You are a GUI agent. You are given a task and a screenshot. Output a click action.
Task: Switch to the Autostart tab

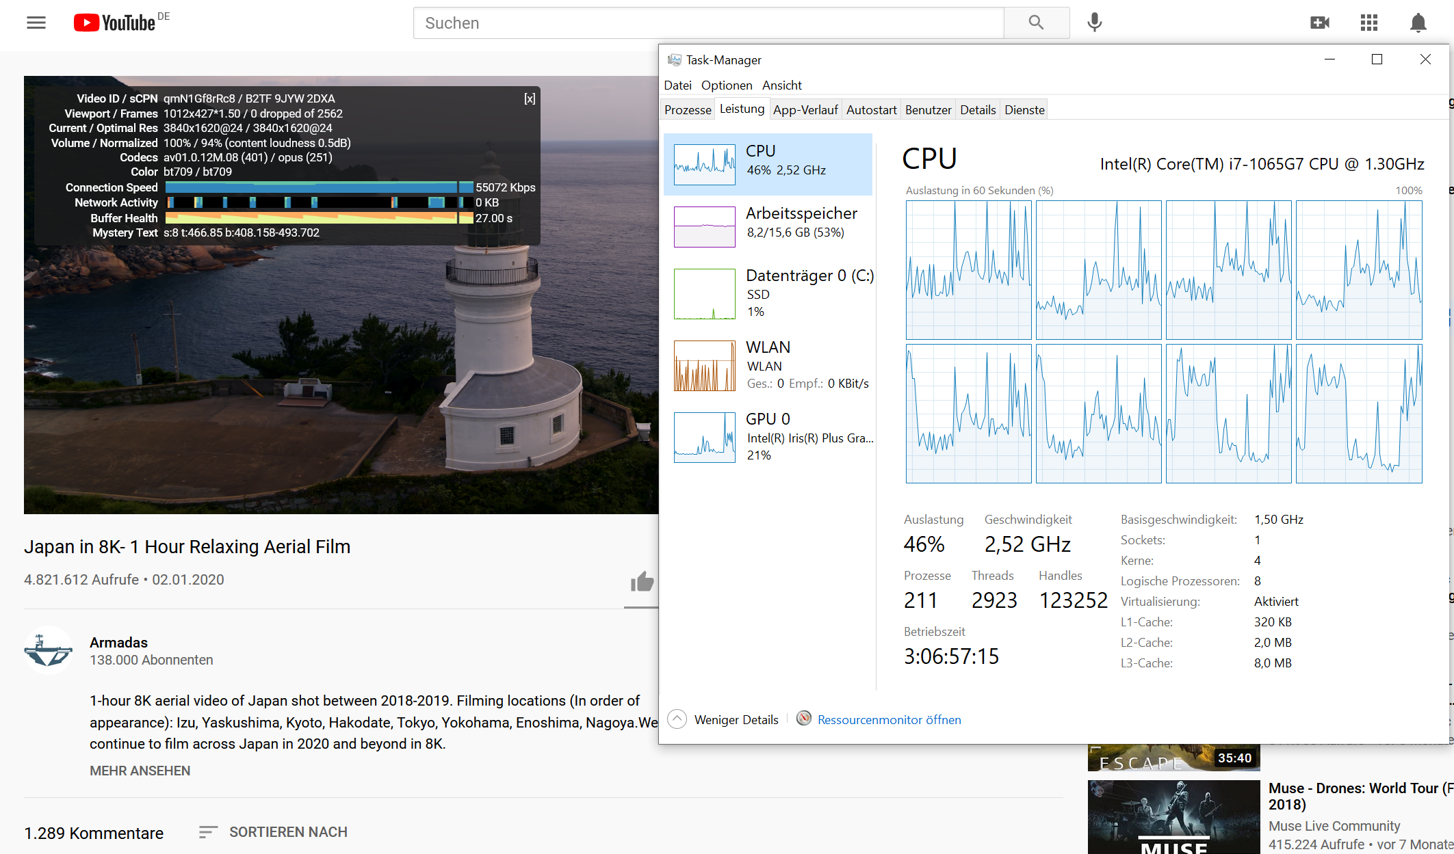point(871,109)
